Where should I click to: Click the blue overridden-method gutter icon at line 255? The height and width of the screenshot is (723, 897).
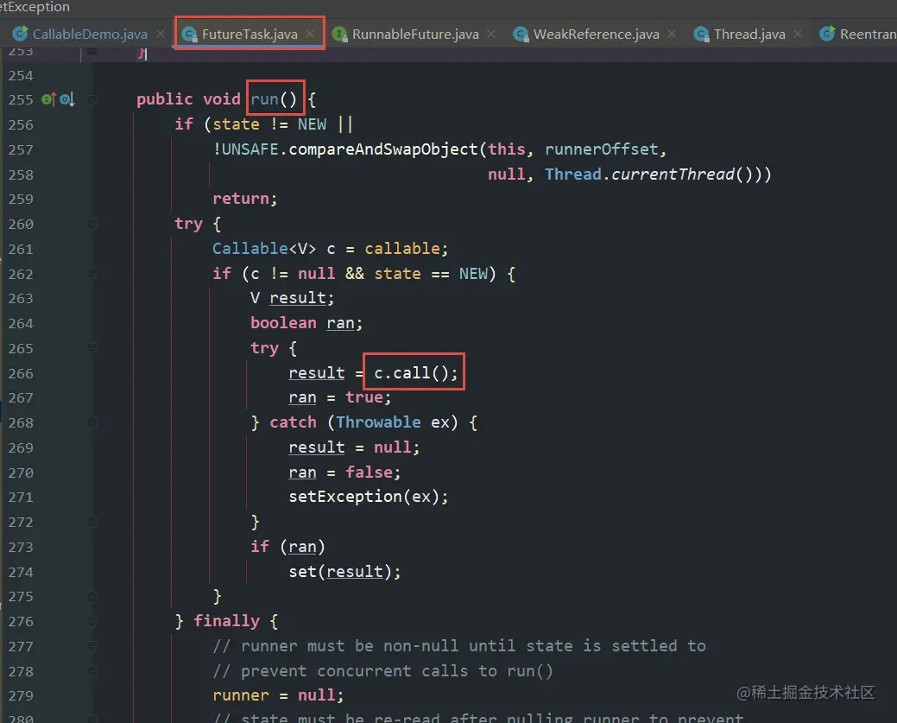(67, 99)
